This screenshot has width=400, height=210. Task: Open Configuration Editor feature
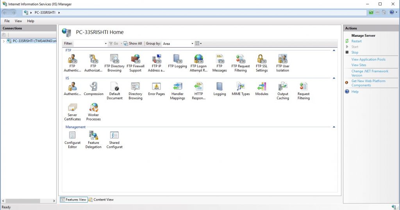click(72, 140)
